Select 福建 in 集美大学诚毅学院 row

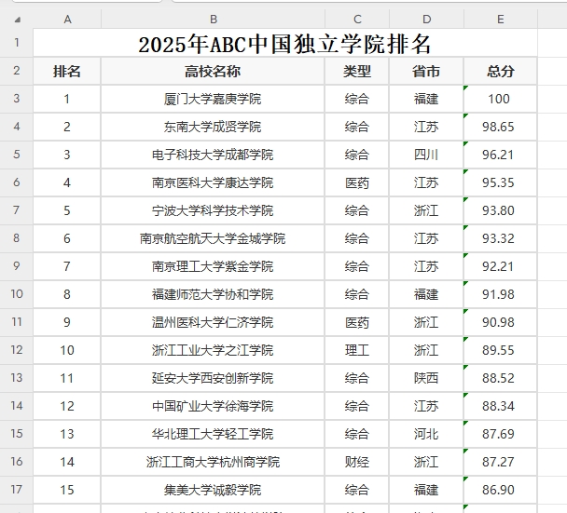click(x=426, y=490)
